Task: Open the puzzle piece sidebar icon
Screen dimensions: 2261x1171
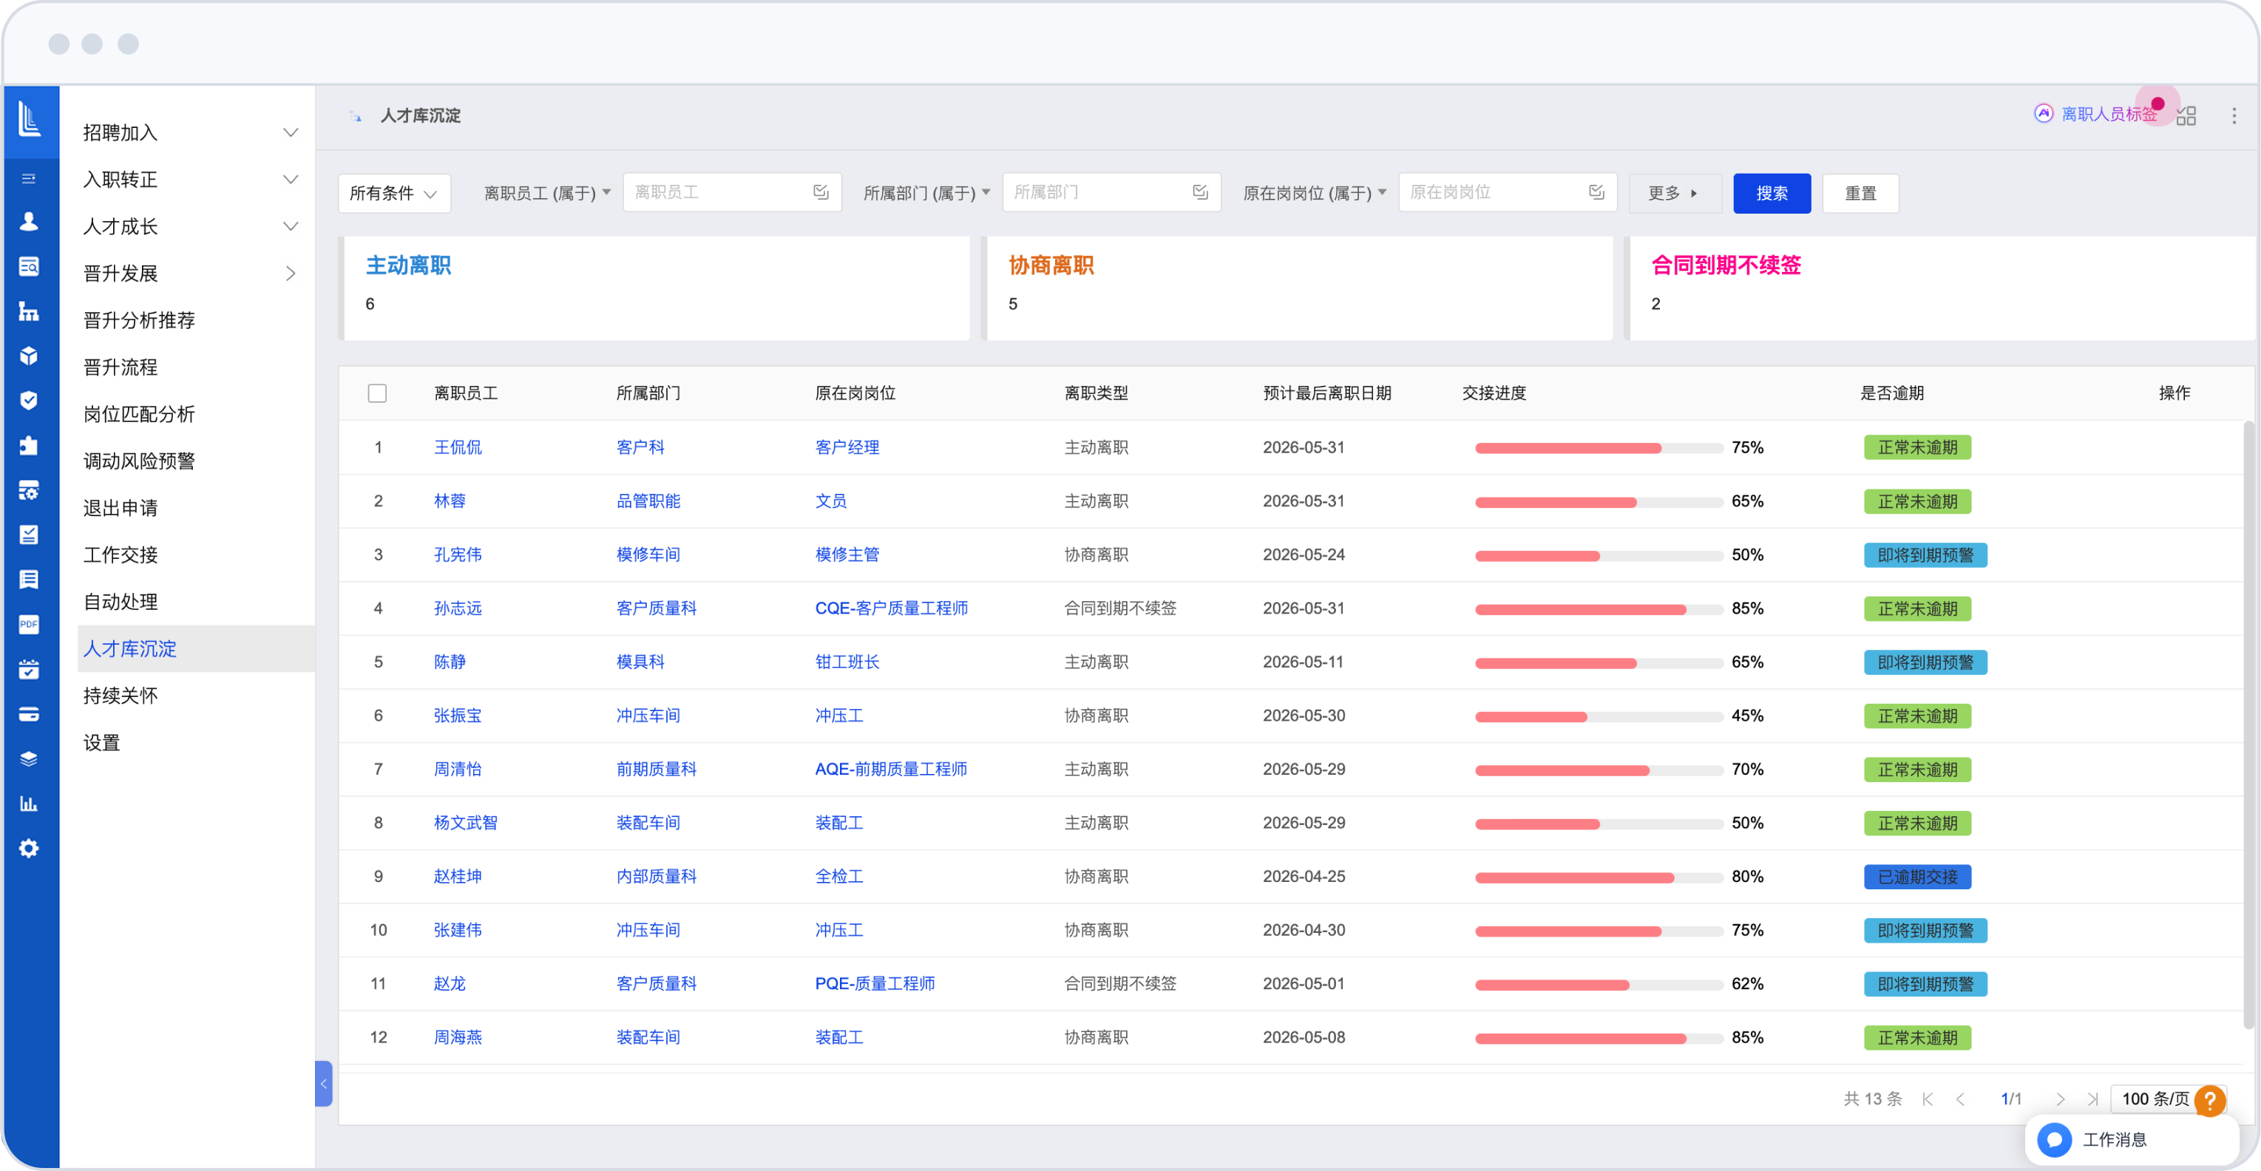Action: tap(29, 445)
